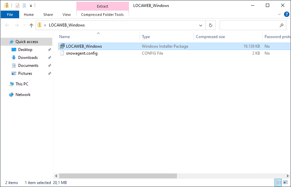Click the 'Windows Installer Package' type cell
The image size is (291, 187).
click(x=165, y=46)
